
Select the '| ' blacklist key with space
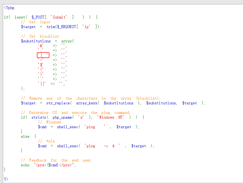coord(43,55)
